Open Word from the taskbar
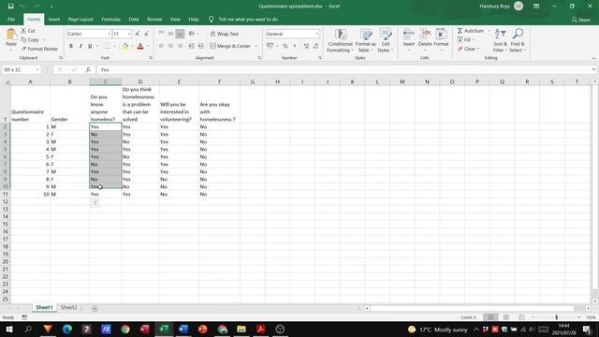Screen dimensions: 599x337 pos(183,329)
